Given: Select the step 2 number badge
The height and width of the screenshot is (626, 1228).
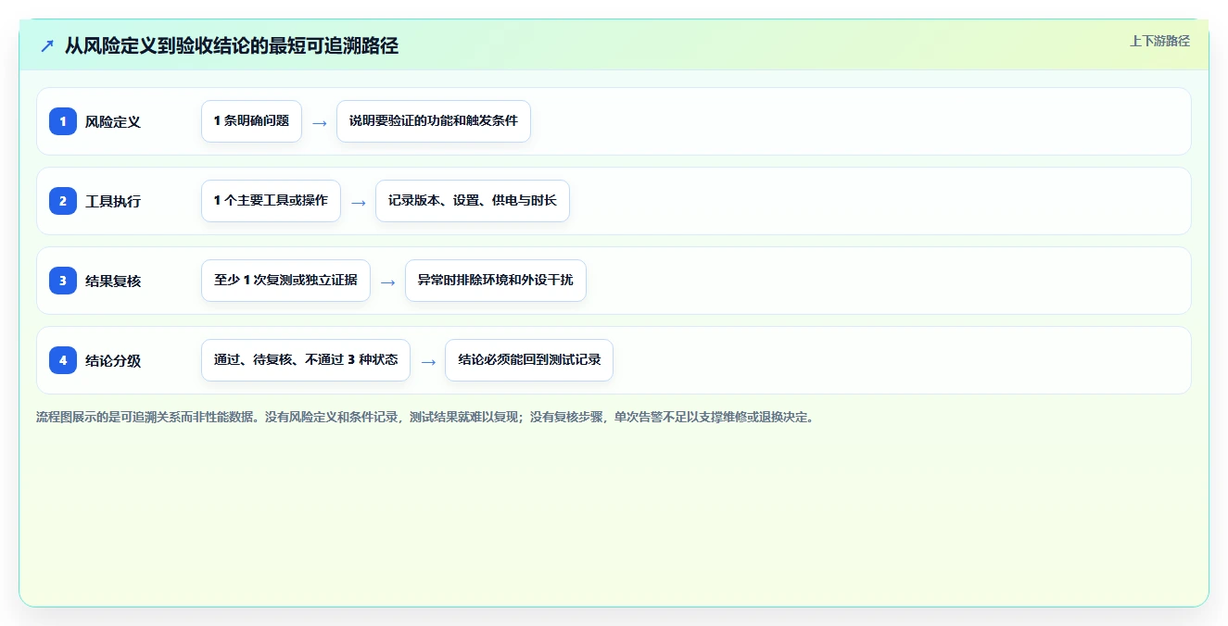Looking at the screenshot, I should pos(63,201).
